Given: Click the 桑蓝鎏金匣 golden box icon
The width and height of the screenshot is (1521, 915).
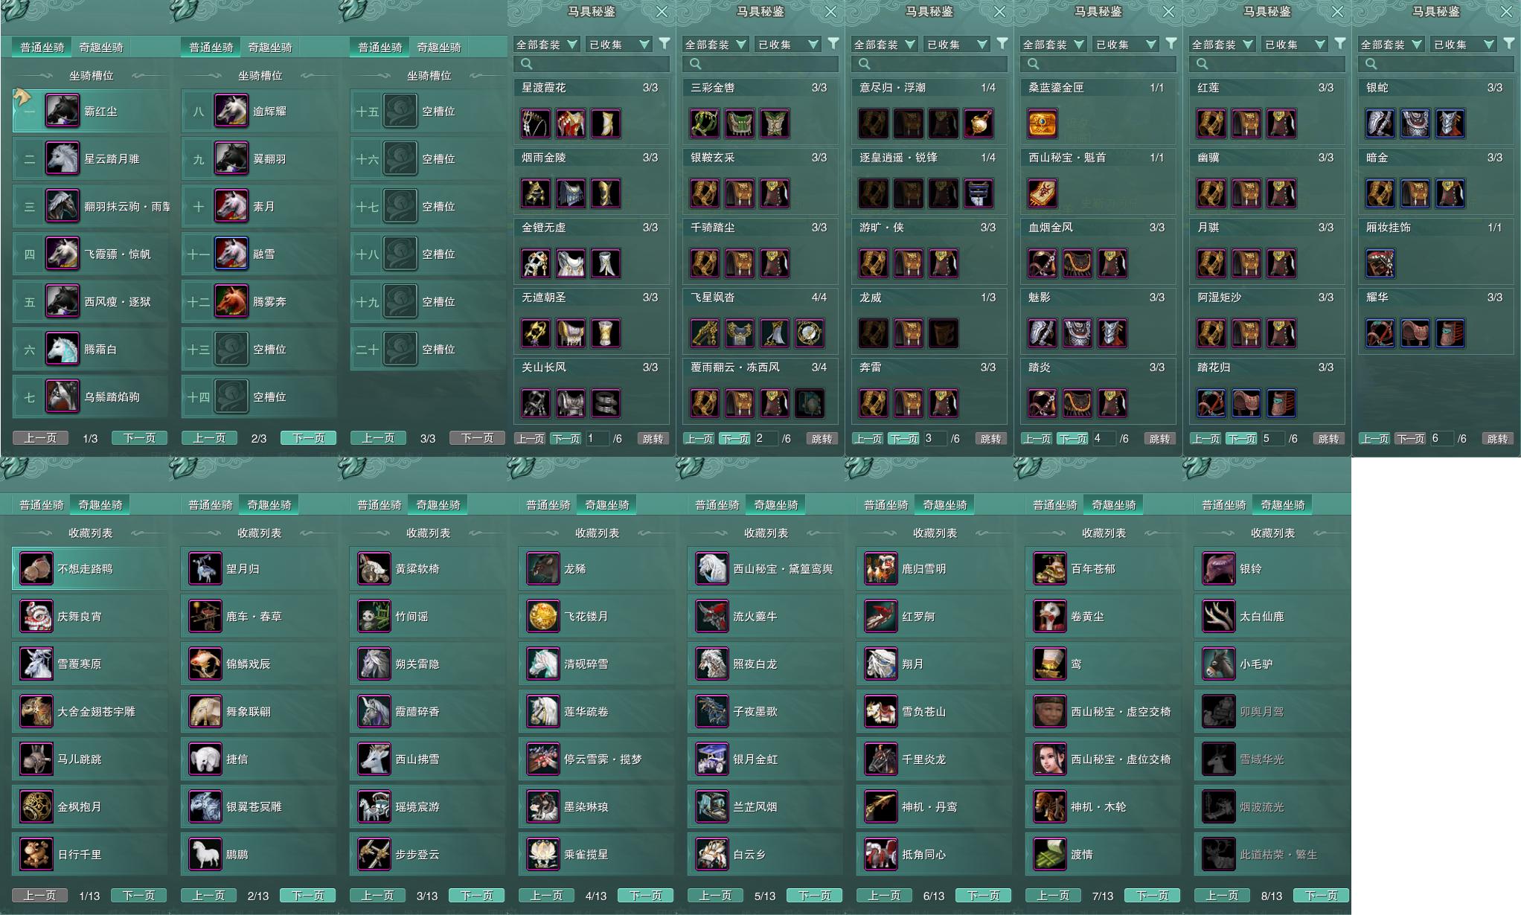Looking at the screenshot, I should click(1043, 123).
